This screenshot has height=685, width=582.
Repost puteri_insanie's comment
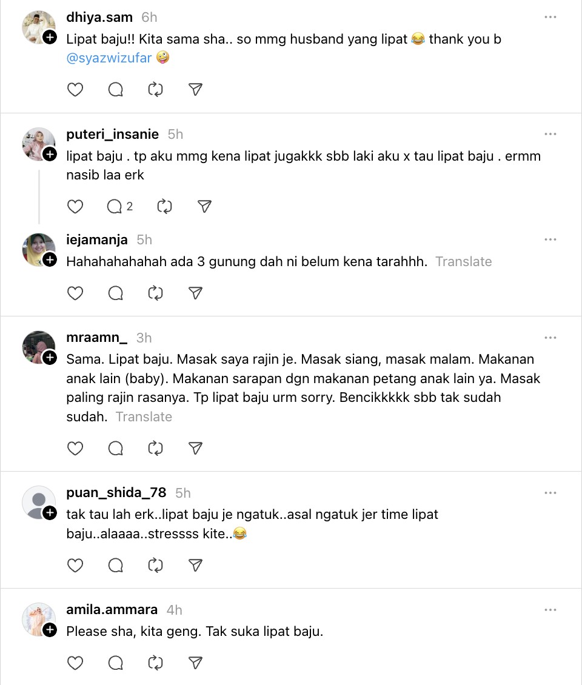pos(164,207)
